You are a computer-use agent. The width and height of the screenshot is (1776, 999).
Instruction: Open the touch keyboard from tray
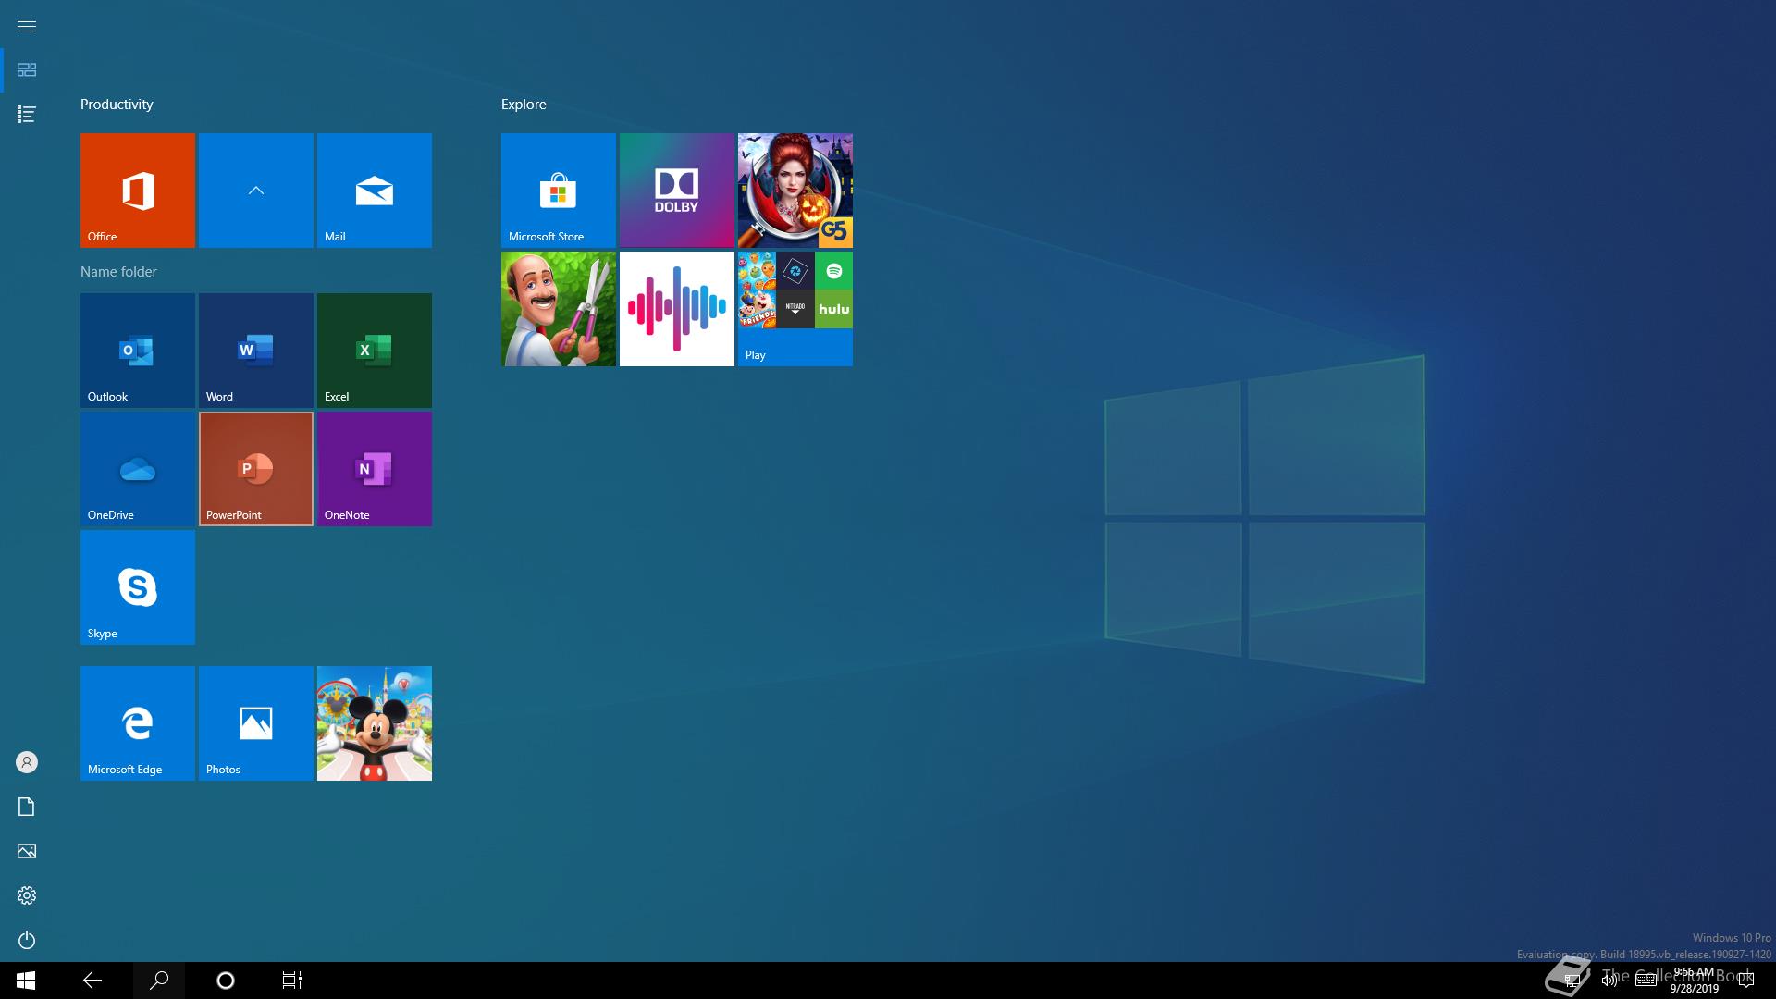pyautogui.click(x=1646, y=980)
